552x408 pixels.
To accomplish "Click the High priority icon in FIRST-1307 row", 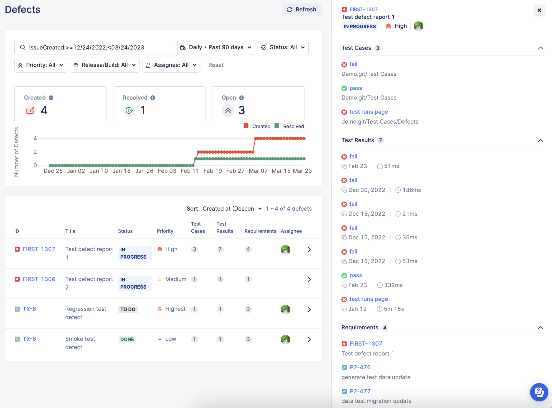I will point(160,249).
